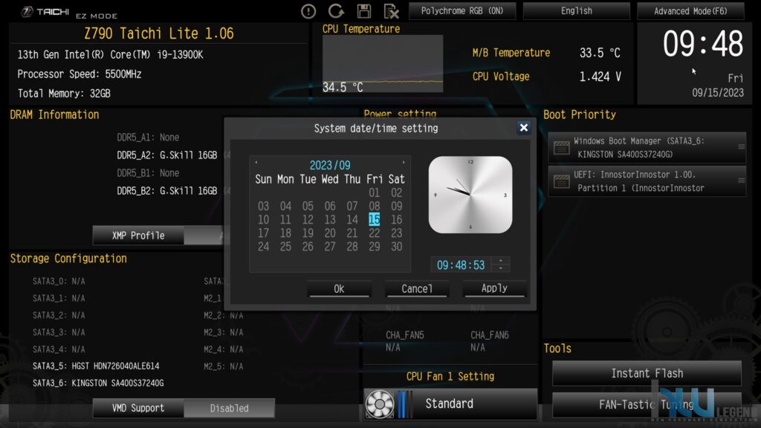Go to previous month in calendar

point(256,163)
